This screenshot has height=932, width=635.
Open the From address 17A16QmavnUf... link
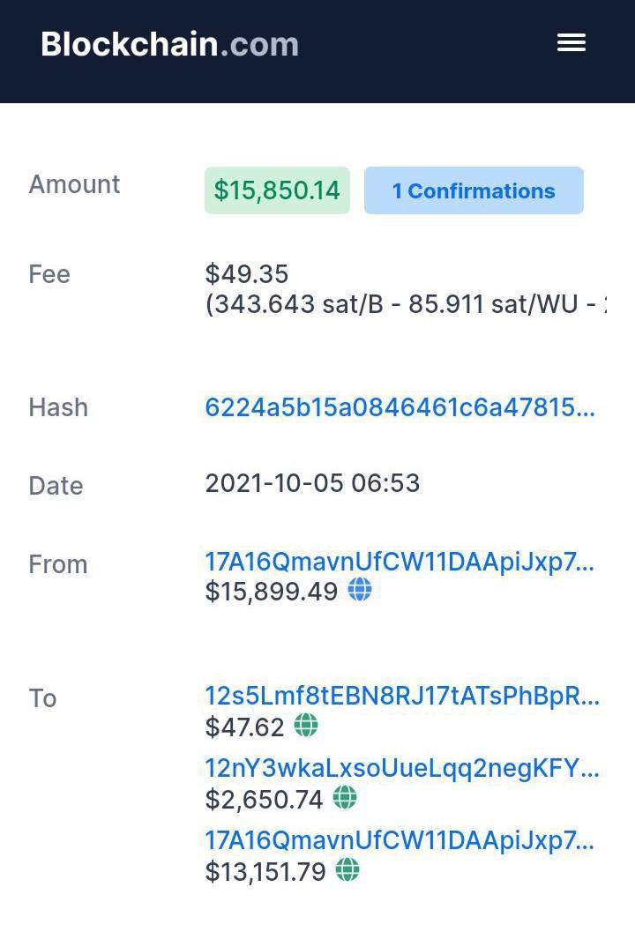coord(400,563)
